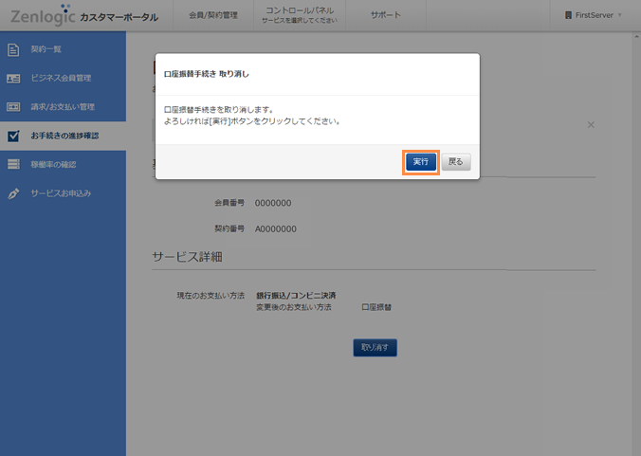
Task: Select お手続きの進捗確認 in the sidebar
Action: (x=63, y=136)
